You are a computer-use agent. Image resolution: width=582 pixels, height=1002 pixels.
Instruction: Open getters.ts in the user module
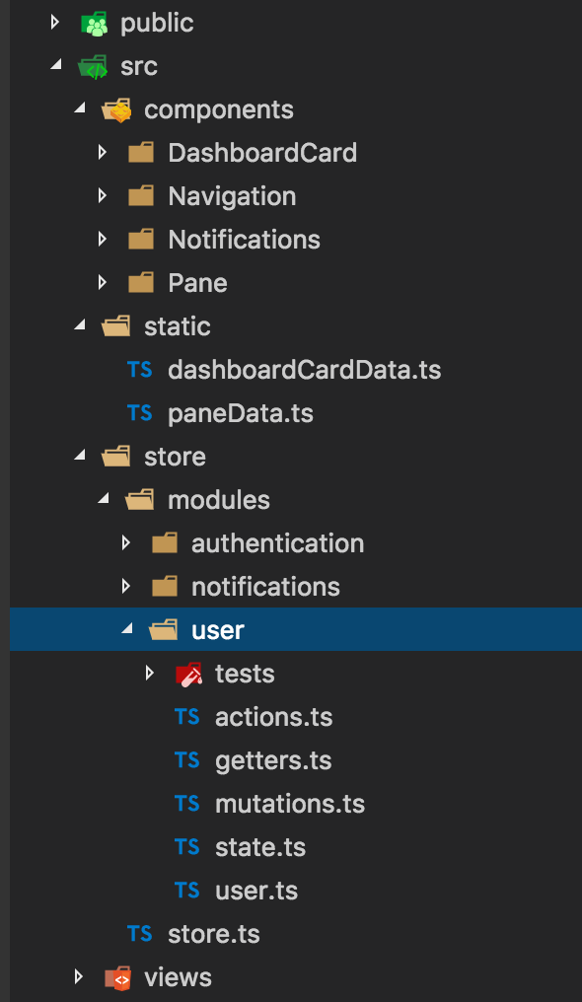coord(273,761)
